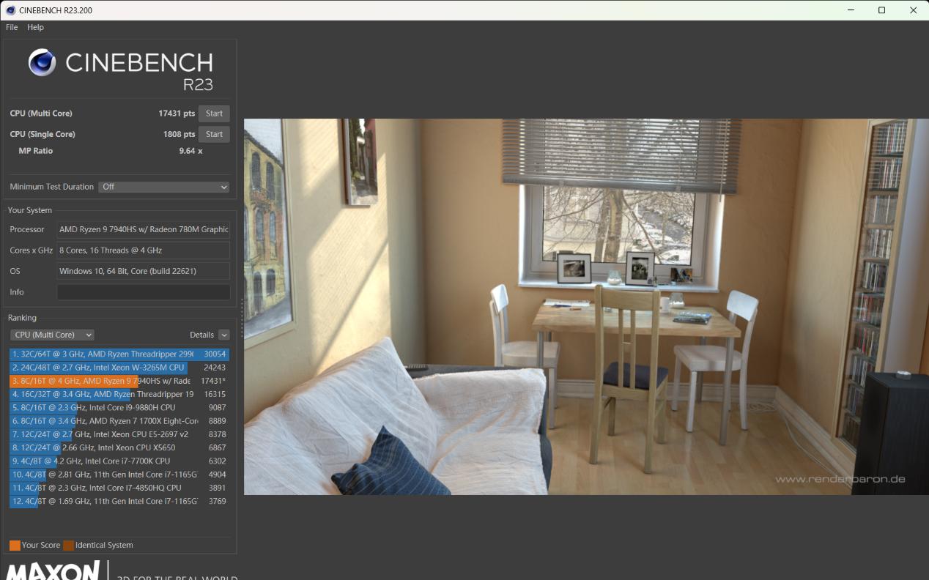Click the orange Your Score legend swatch
This screenshot has height=580, width=929.
(x=15, y=545)
